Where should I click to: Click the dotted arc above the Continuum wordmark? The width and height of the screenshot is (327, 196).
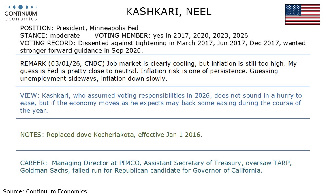[x=20, y=7]
